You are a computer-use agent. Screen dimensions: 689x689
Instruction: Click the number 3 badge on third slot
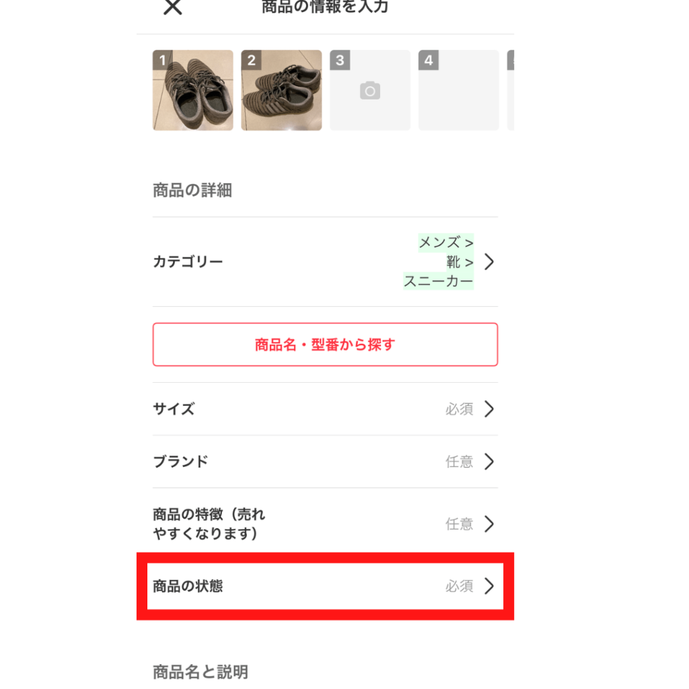coord(340,60)
